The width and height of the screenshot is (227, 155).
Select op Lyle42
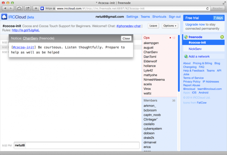[x=148, y=71]
